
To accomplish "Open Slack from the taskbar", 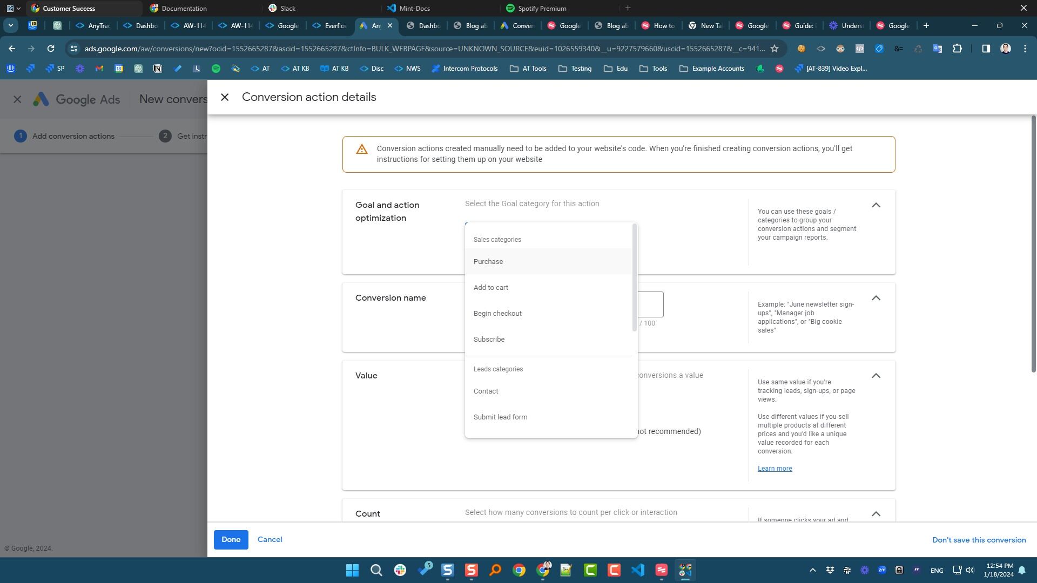I will click(x=400, y=571).
